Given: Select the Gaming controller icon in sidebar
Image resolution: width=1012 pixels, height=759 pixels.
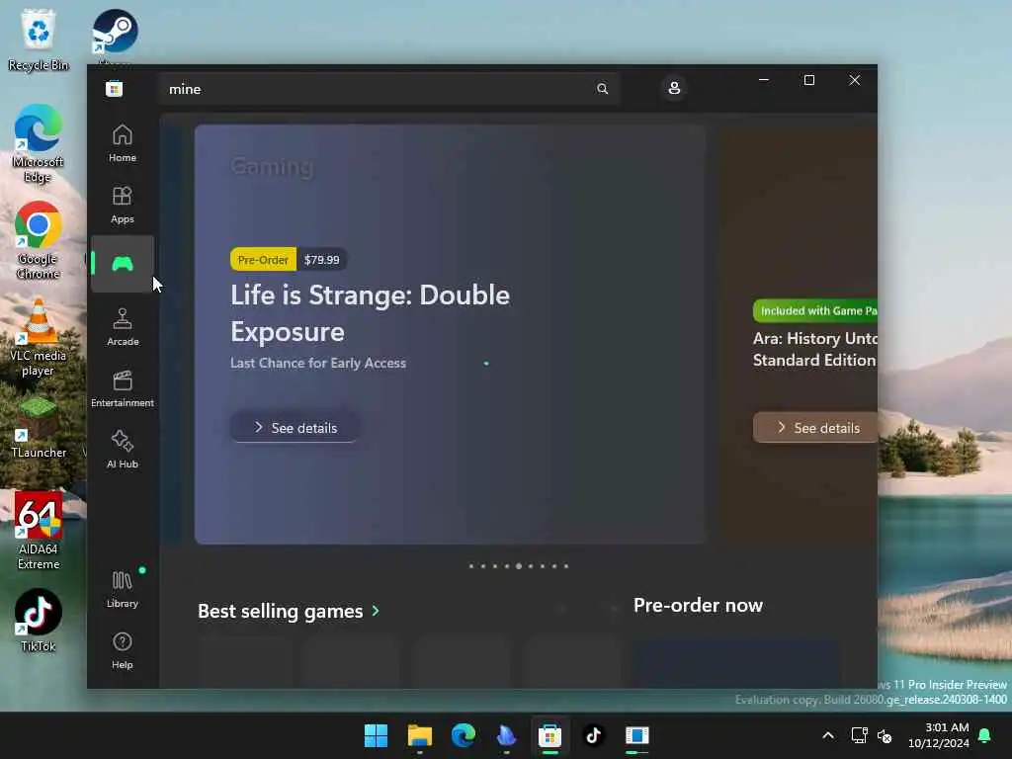Looking at the screenshot, I should pyautogui.click(x=122, y=264).
